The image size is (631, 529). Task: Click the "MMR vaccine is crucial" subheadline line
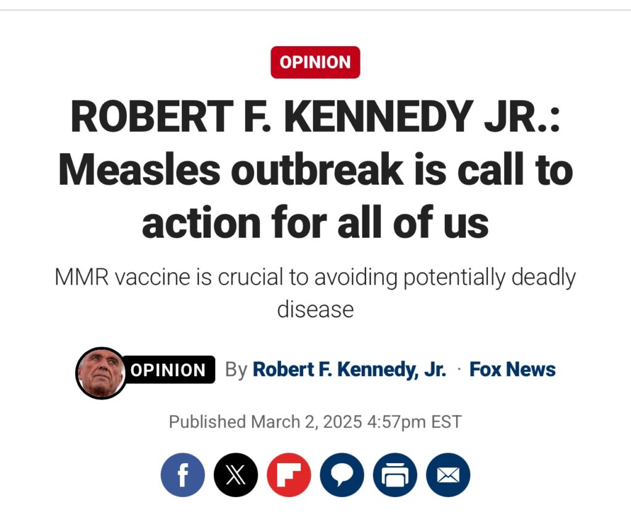[x=315, y=278]
